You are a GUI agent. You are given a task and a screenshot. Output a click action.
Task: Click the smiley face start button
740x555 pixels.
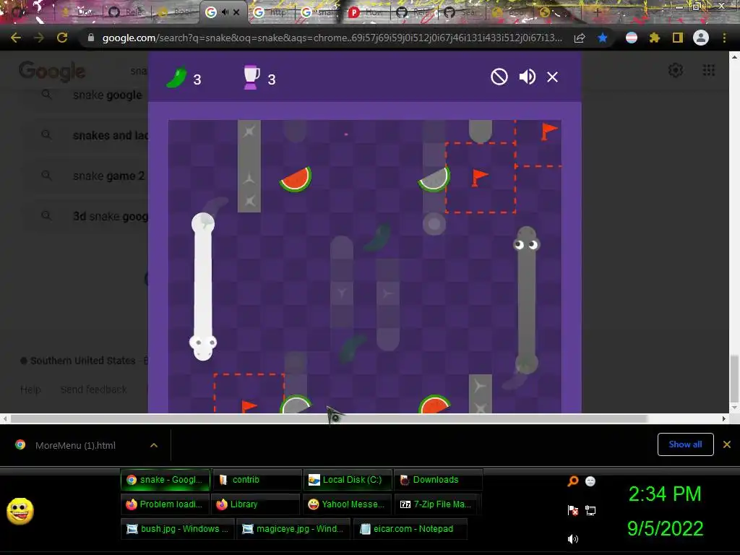(20, 511)
